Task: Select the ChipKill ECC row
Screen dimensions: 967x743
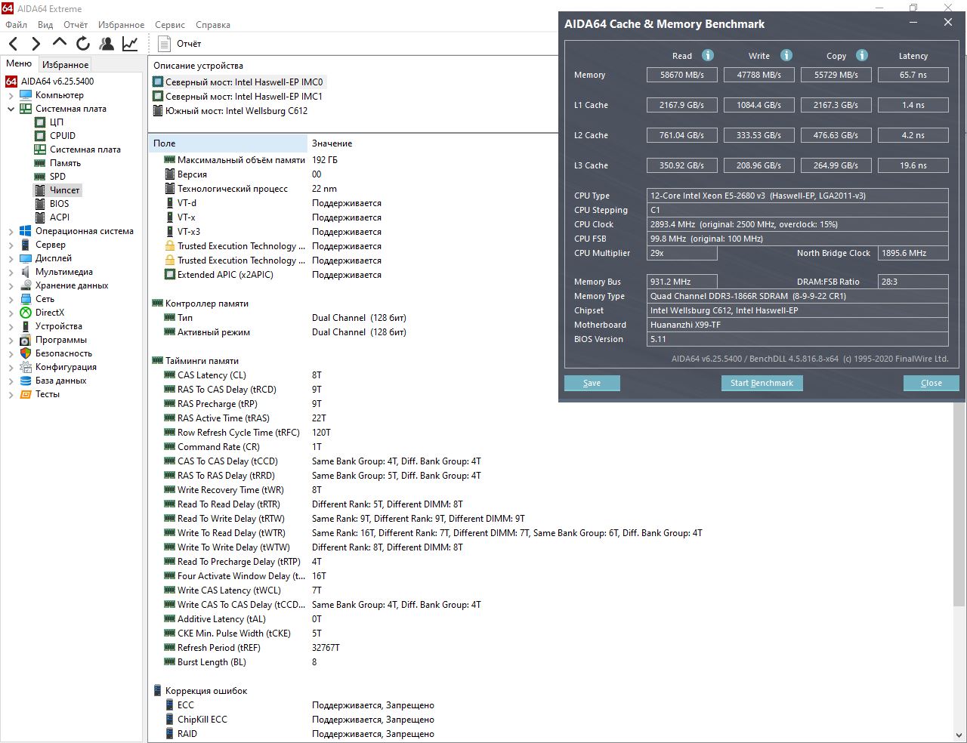Action: click(550, 720)
